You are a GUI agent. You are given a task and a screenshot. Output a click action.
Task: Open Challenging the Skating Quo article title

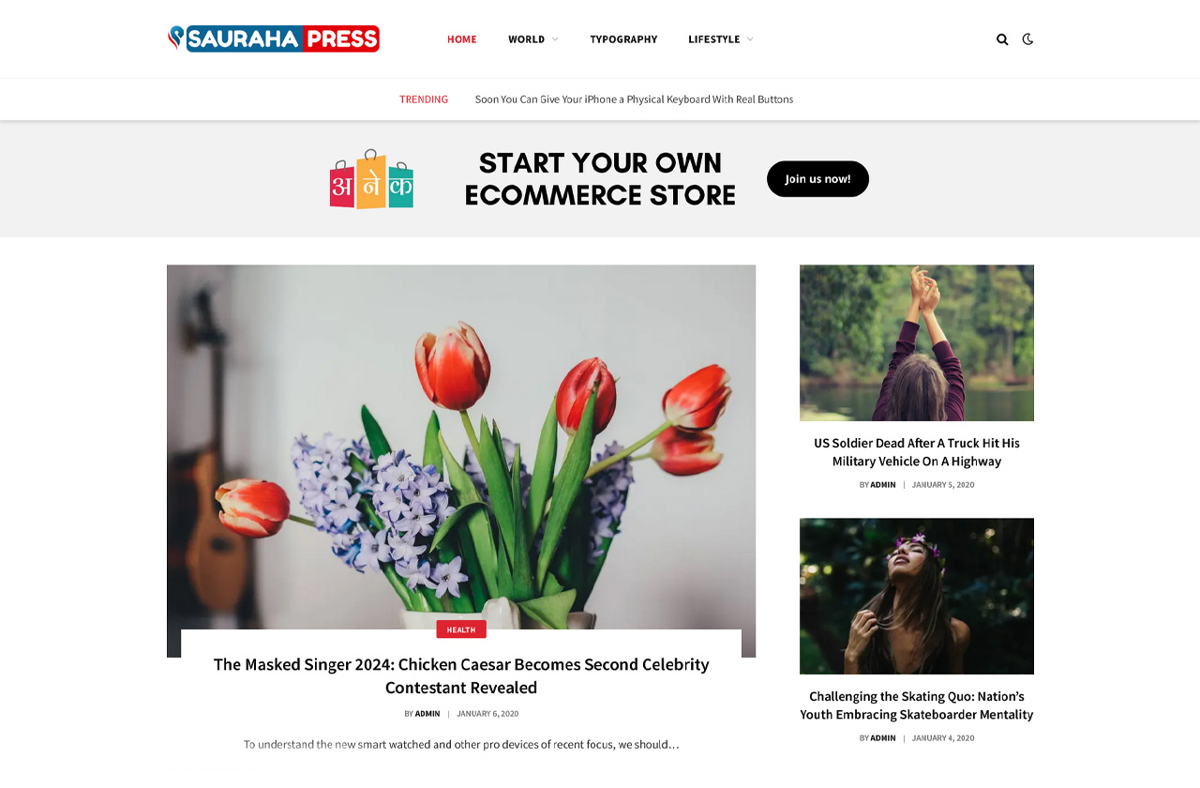tap(917, 705)
